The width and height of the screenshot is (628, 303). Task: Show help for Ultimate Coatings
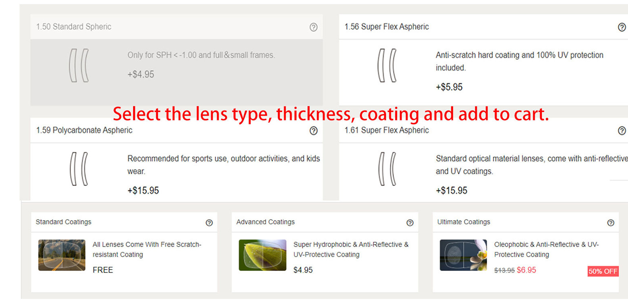click(610, 223)
